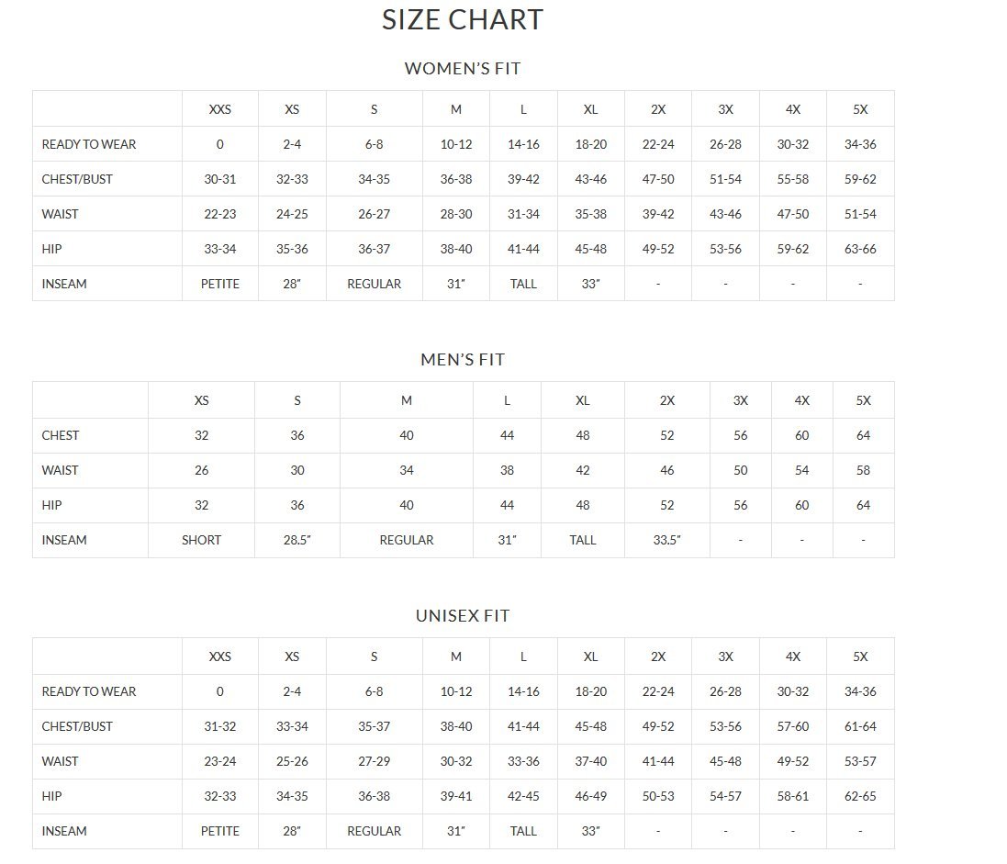Select the 36-37 hip value in Women's Fit

pos(374,249)
